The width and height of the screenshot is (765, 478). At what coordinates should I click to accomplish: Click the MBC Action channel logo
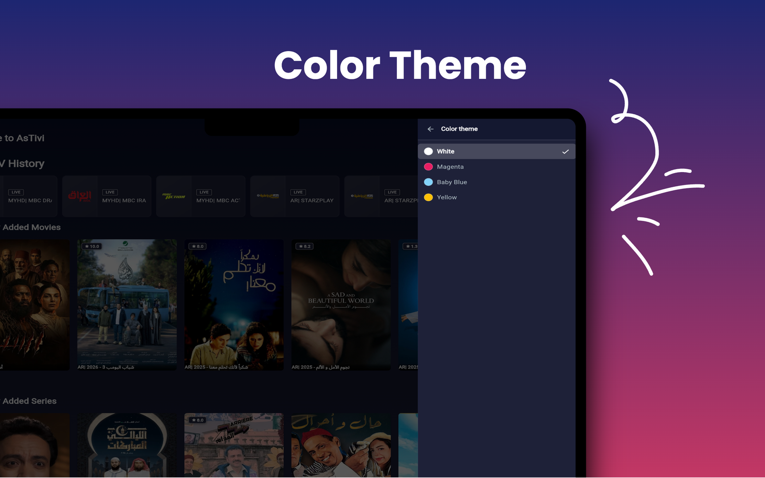click(174, 196)
